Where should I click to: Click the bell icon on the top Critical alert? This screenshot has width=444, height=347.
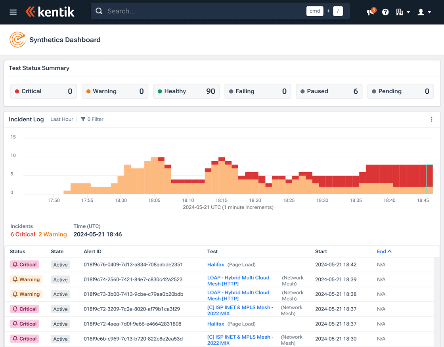pos(14,264)
